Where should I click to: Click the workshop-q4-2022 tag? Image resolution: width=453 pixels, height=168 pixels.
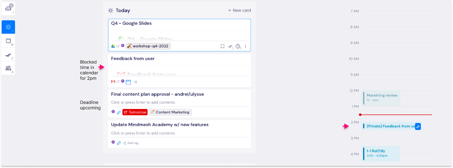pos(148,46)
